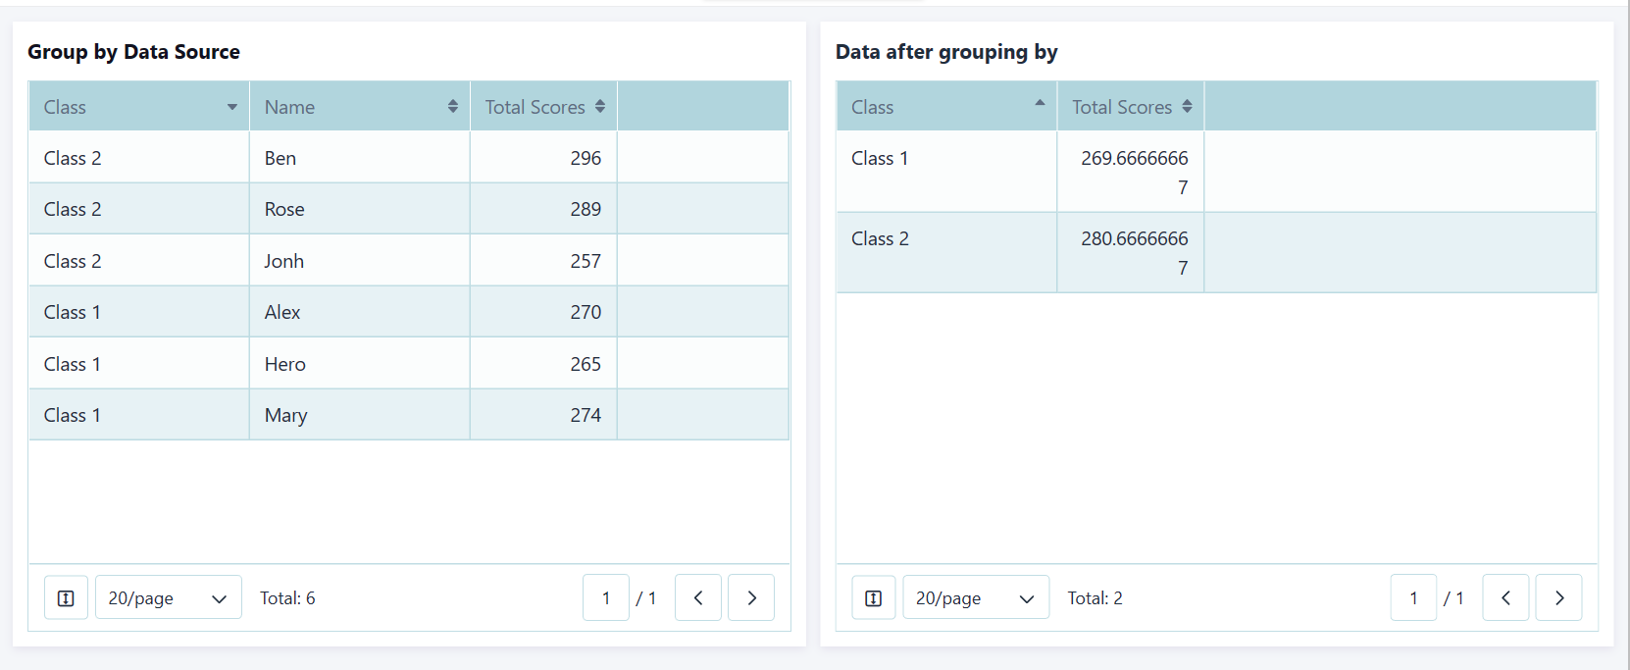Click descending sort arrow on left Class column
This screenshot has height=670, width=1630.
click(232, 108)
